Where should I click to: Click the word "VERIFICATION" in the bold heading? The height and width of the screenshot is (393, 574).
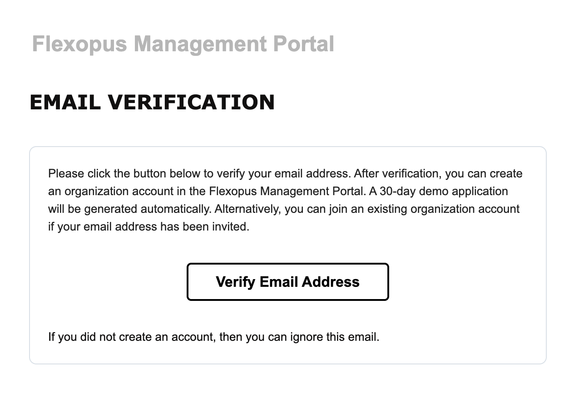click(x=191, y=102)
